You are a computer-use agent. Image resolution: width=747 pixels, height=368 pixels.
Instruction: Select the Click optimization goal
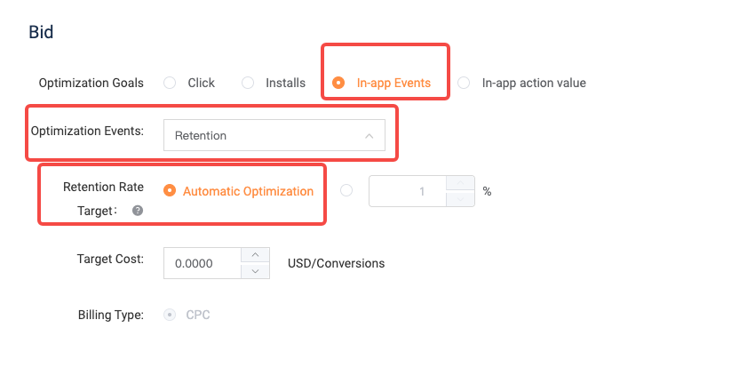170,83
